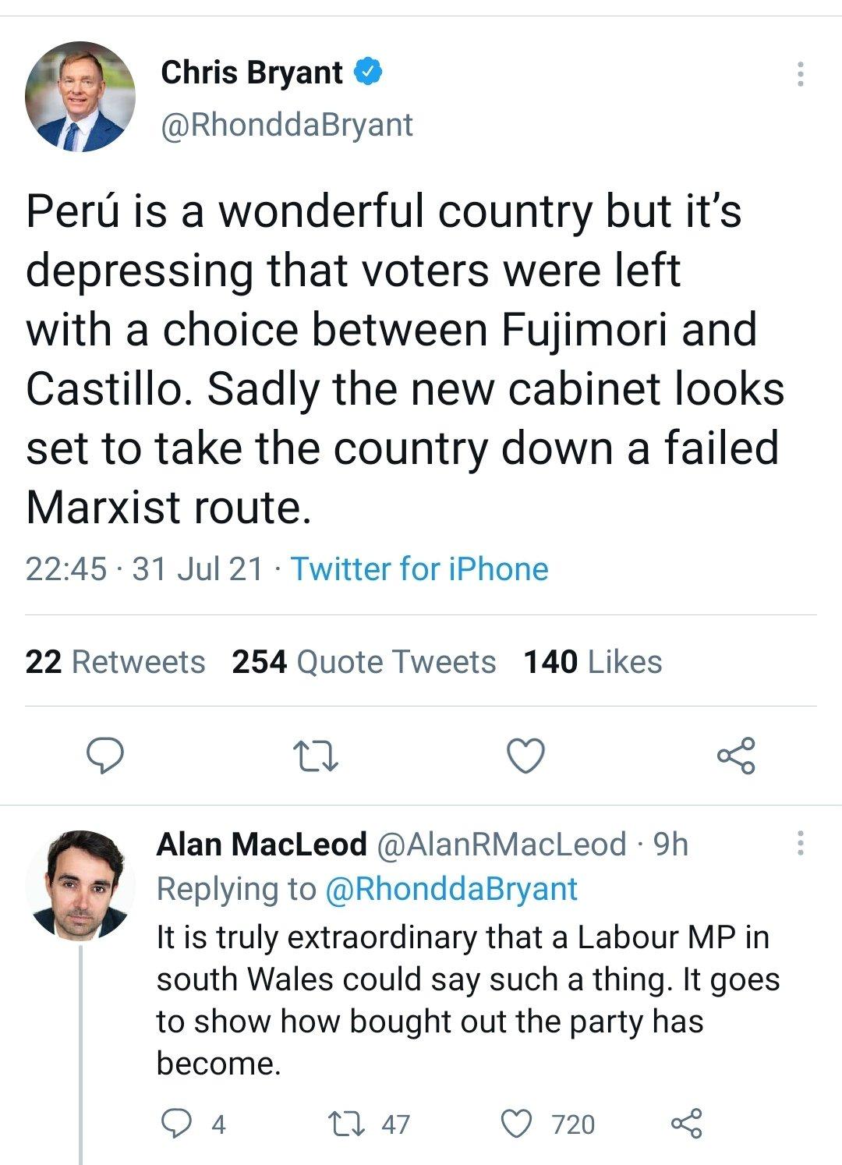Open Alan MacLeod's profile picture
Viewport: 842px width, 1165px height.
pyautogui.click(x=80, y=883)
